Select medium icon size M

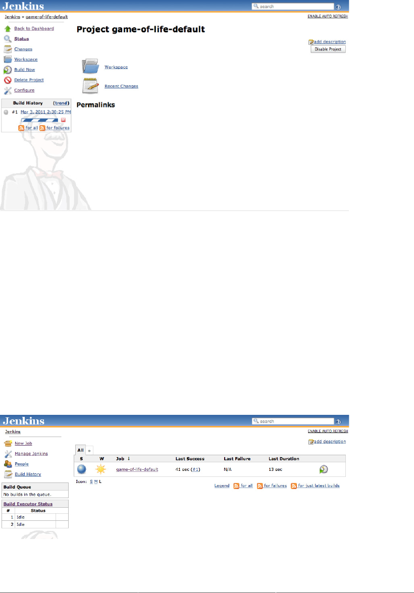[96, 481]
